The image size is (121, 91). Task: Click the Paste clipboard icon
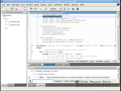(x=25, y=9)
